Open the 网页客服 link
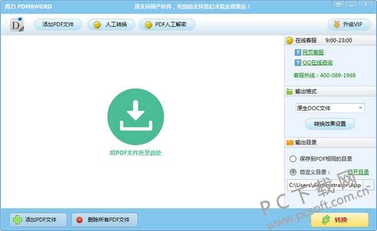 point(313,52)
